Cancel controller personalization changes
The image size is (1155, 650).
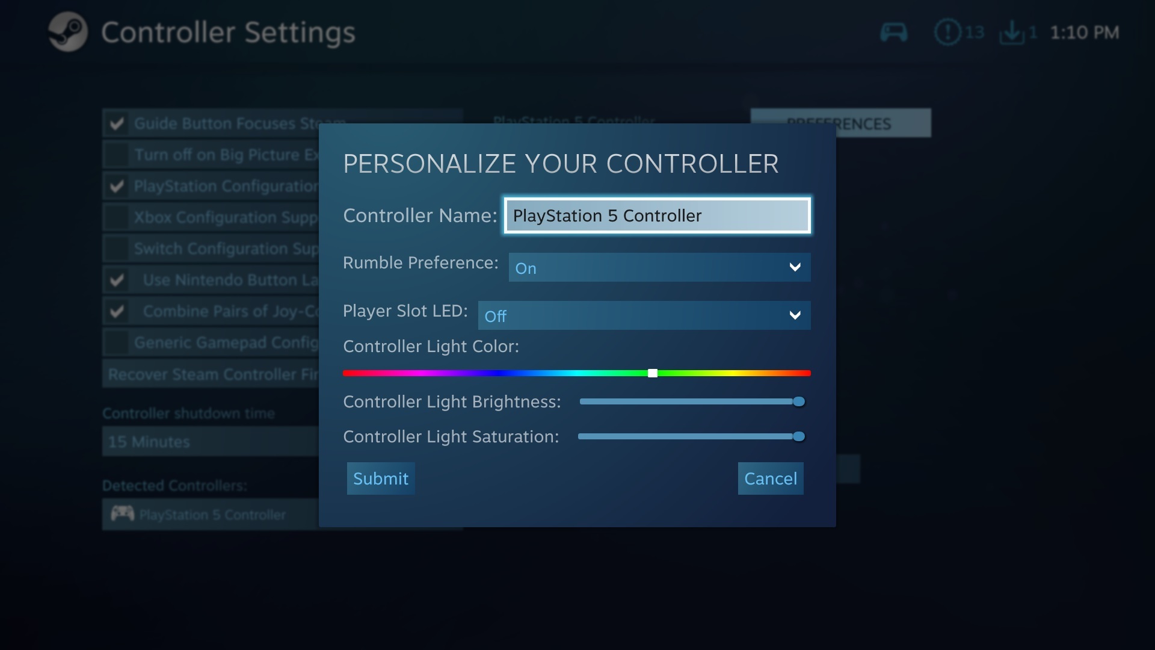pyautogui.click(x=770, y=478)
